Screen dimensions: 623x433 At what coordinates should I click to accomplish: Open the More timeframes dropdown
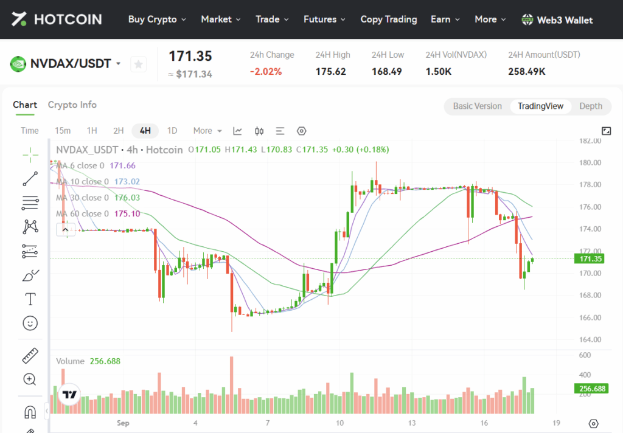[207, 131]
